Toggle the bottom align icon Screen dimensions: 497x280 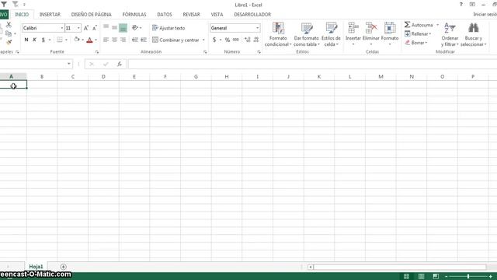(123, 28)
